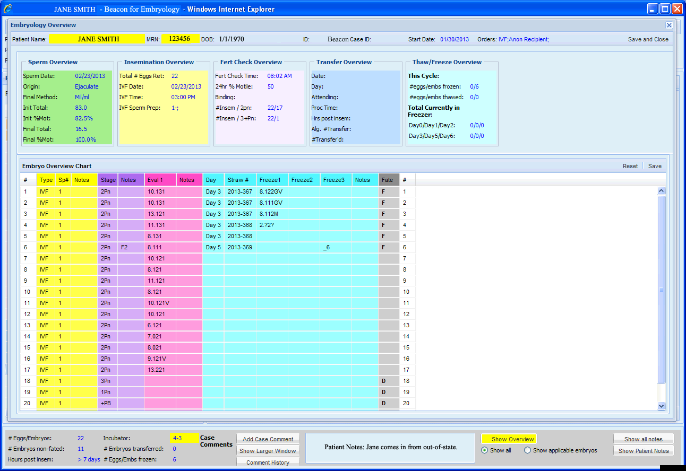Save the Embryo Overview Chart
Screen dimensions: 686x471
655,165
